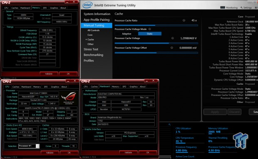Open Mainboard tab in CPU-Z CPU window
Screen dimensions: 258x159
(x=26, y=87)
